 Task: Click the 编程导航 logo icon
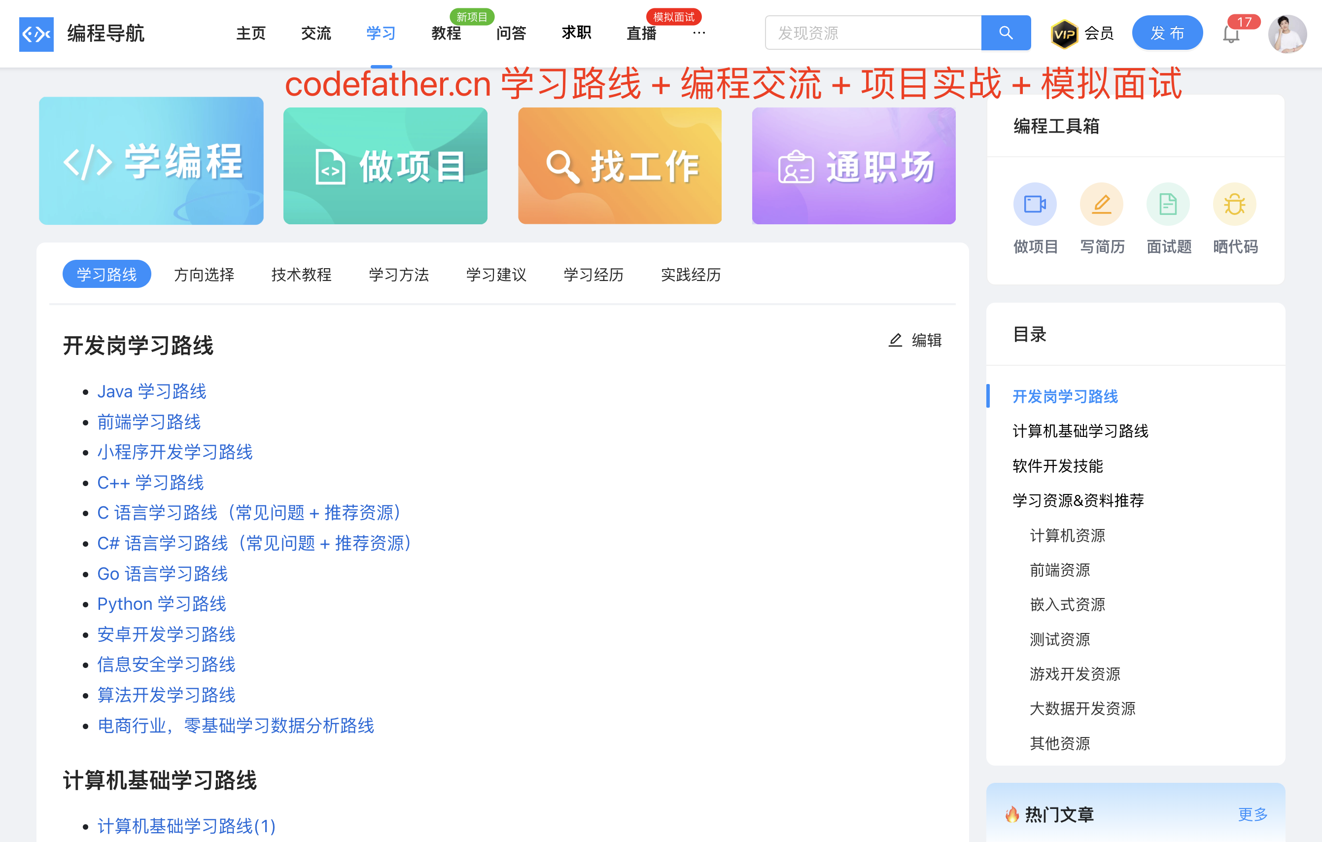(36, 34)
